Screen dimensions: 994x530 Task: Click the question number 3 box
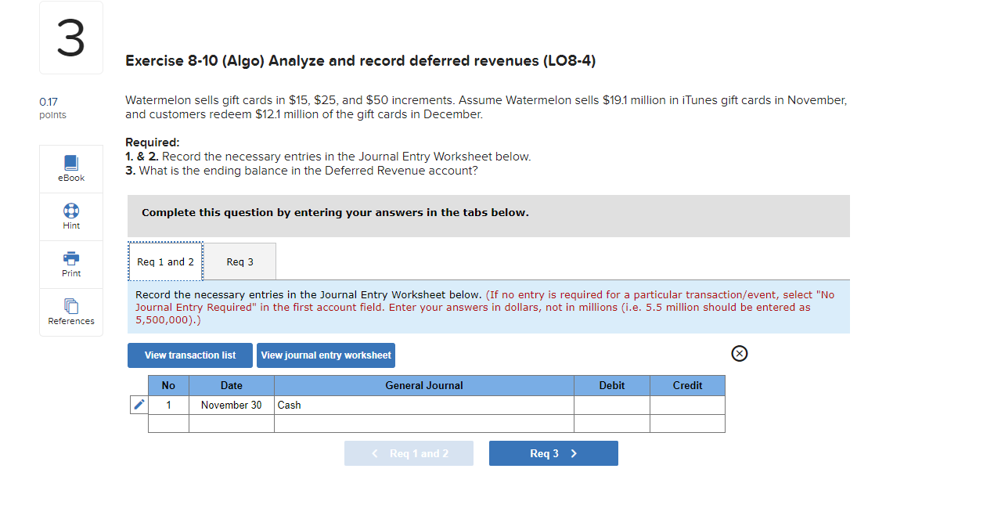coord(70,37)
